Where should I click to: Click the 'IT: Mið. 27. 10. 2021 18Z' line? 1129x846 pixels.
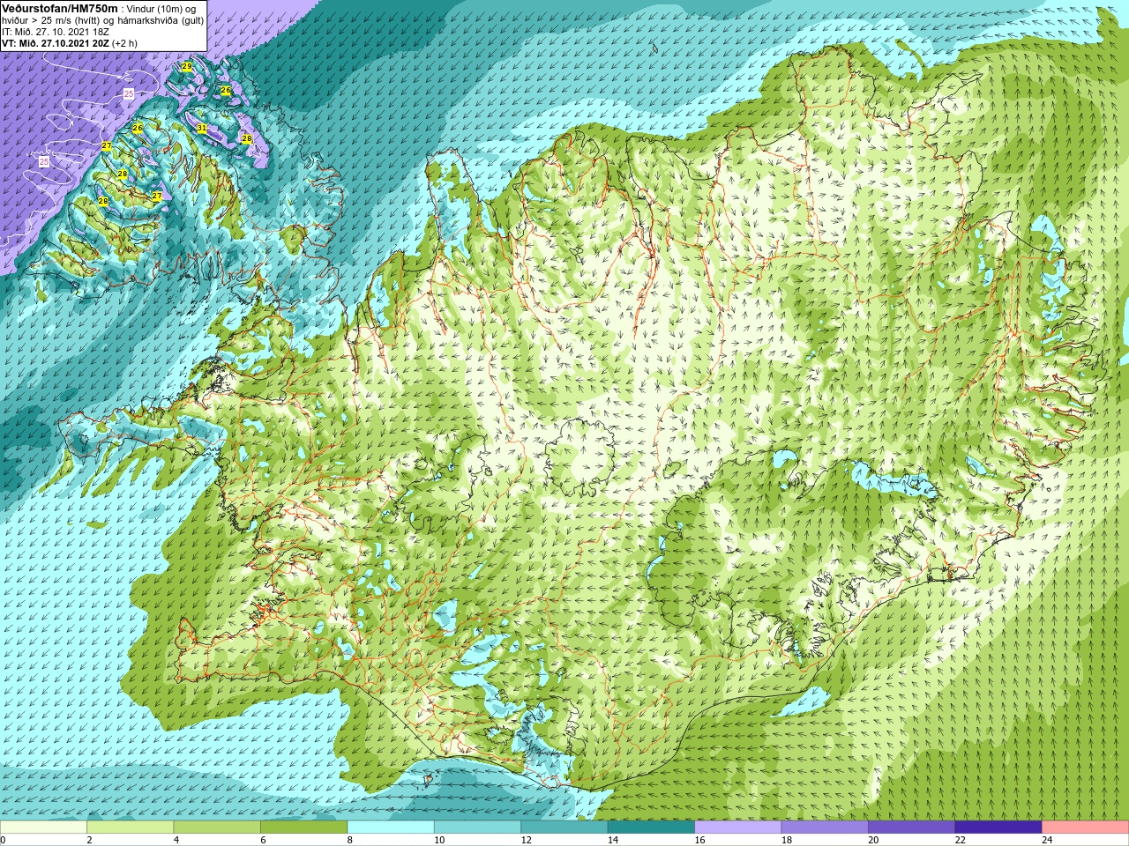[56, 32]
